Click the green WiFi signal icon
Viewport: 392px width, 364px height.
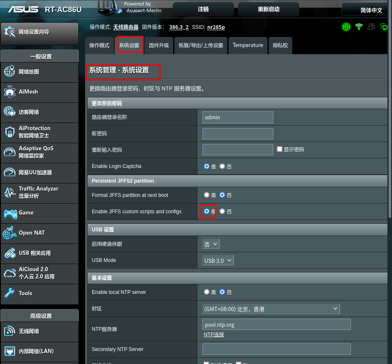(359, 27)
